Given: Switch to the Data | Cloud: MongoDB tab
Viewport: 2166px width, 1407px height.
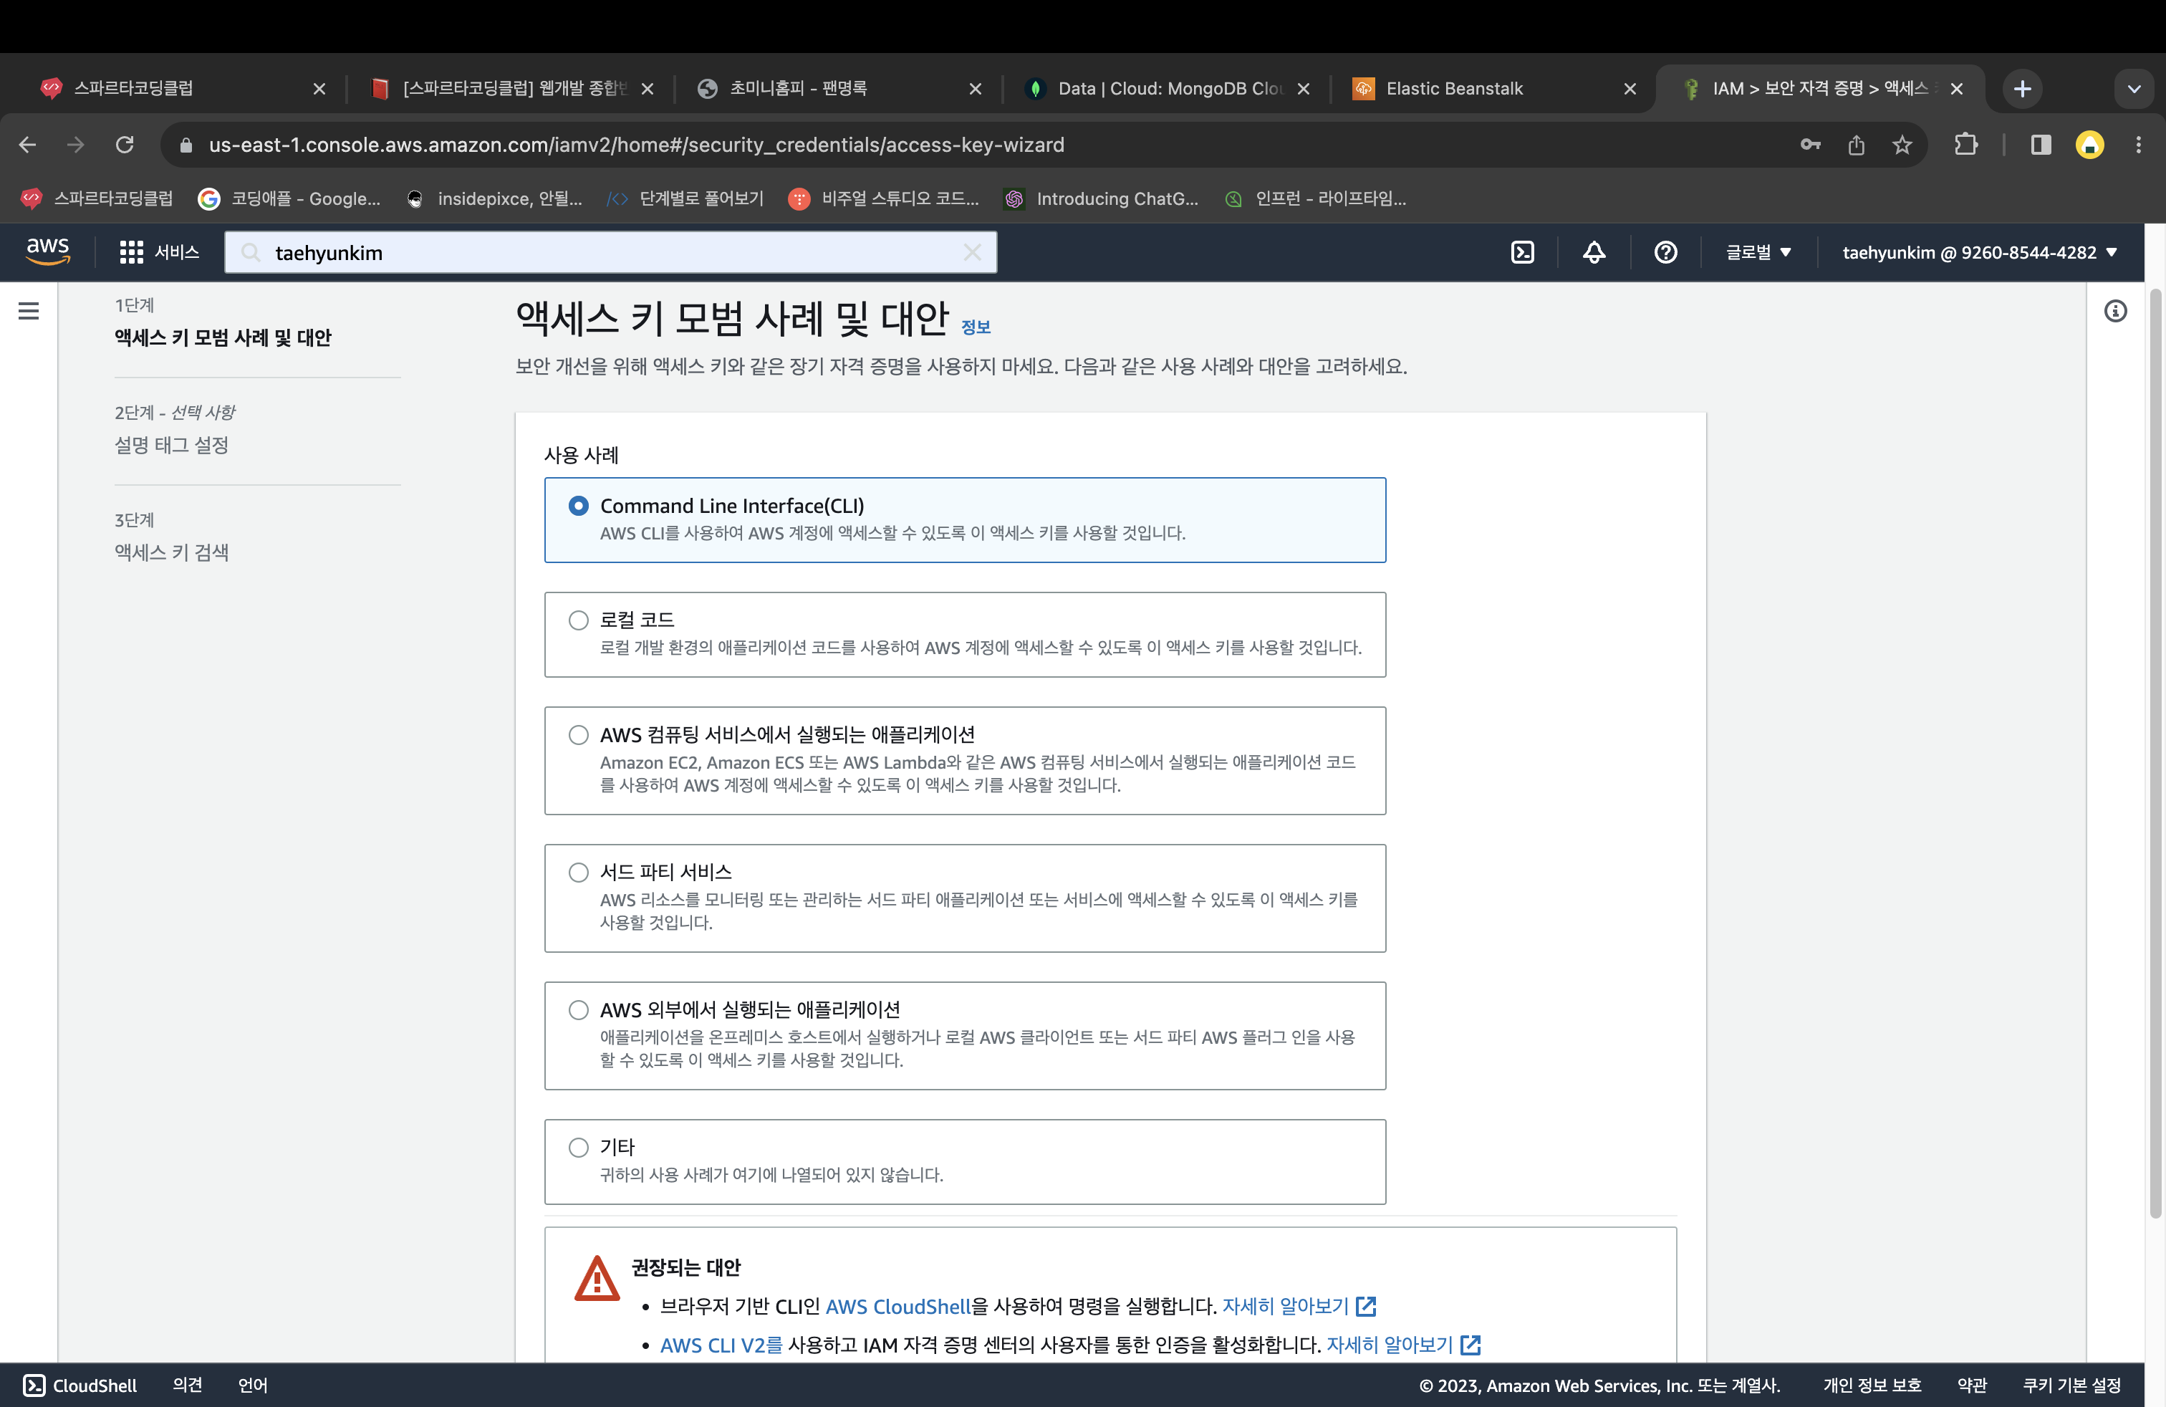Looking at the screenshot, I should pyautogui.click(x=1167, y=88).
